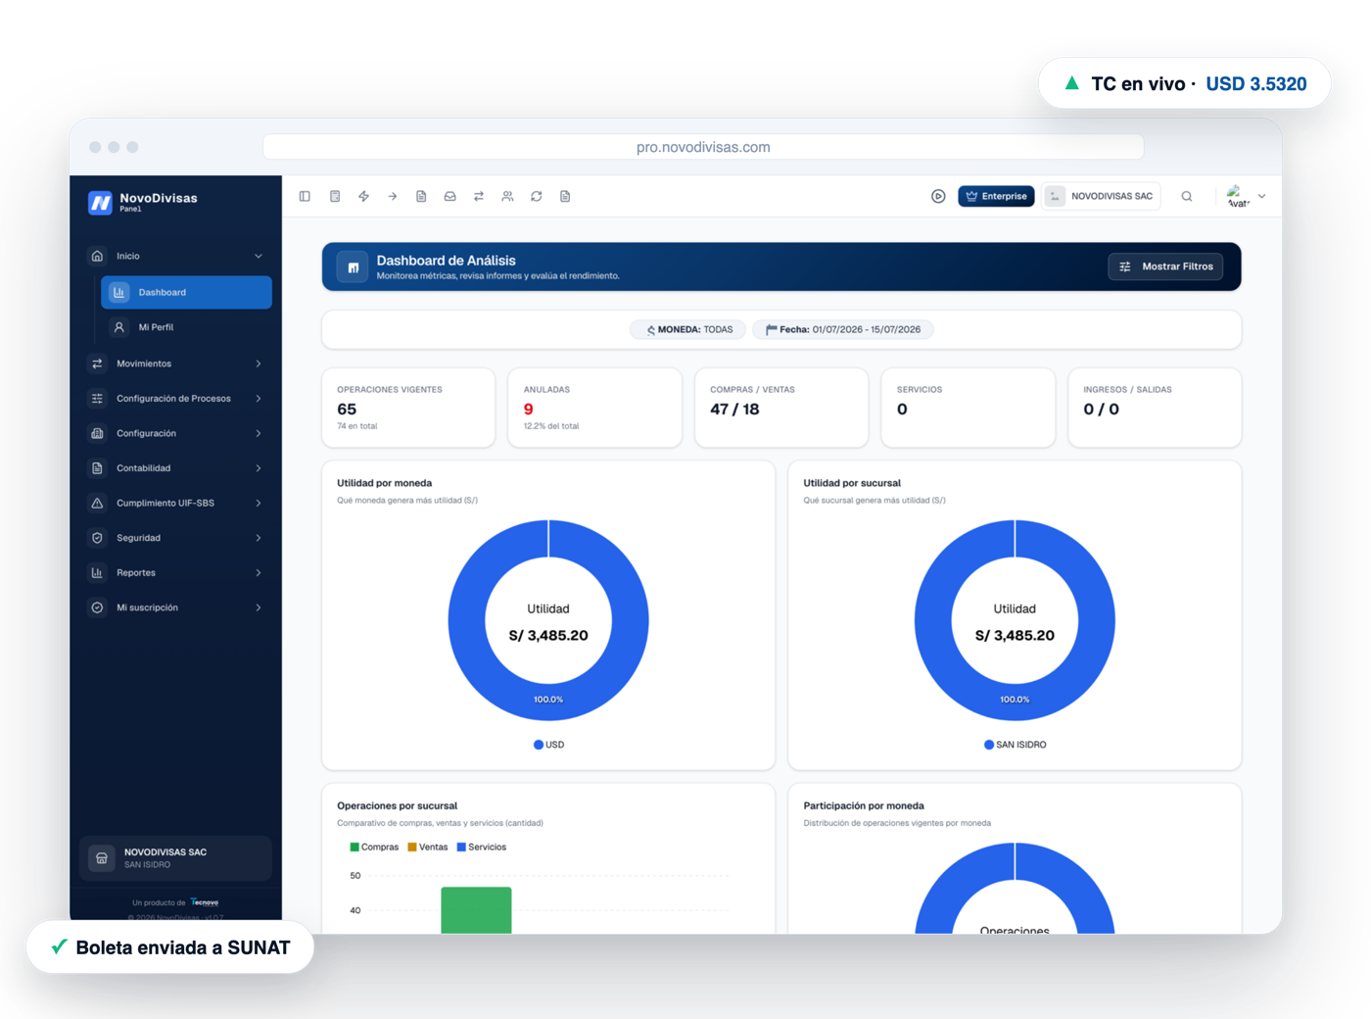
Task: Toggle the SAN ISIDRO legend swatch
Action: tap(989, 745)
